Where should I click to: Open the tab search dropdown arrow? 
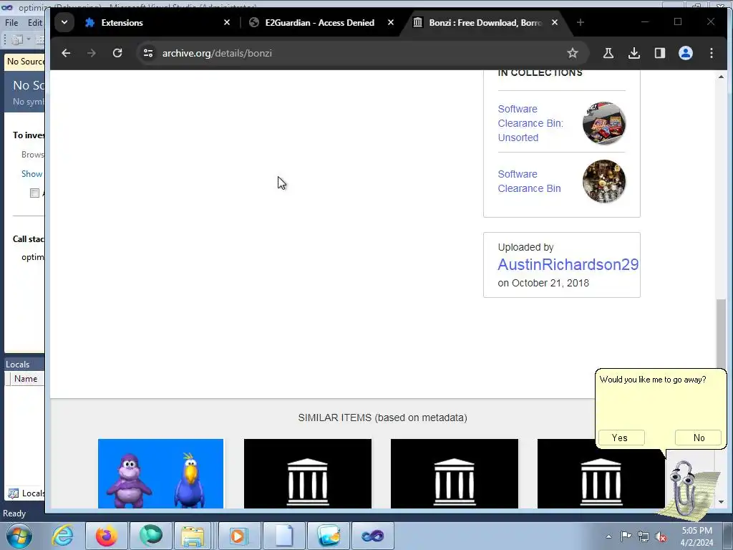(x=64, y=22)
